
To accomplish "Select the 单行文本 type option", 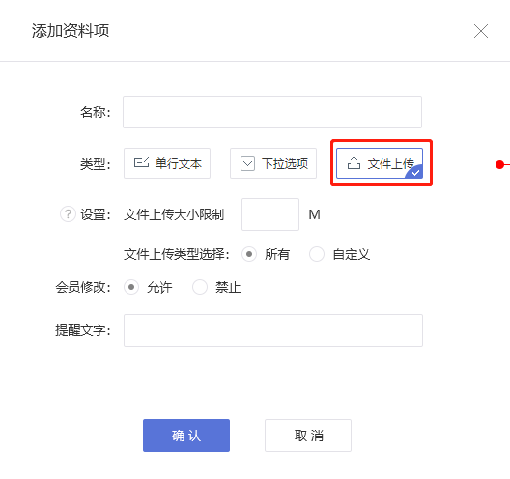I will click(x=167, y=163).
